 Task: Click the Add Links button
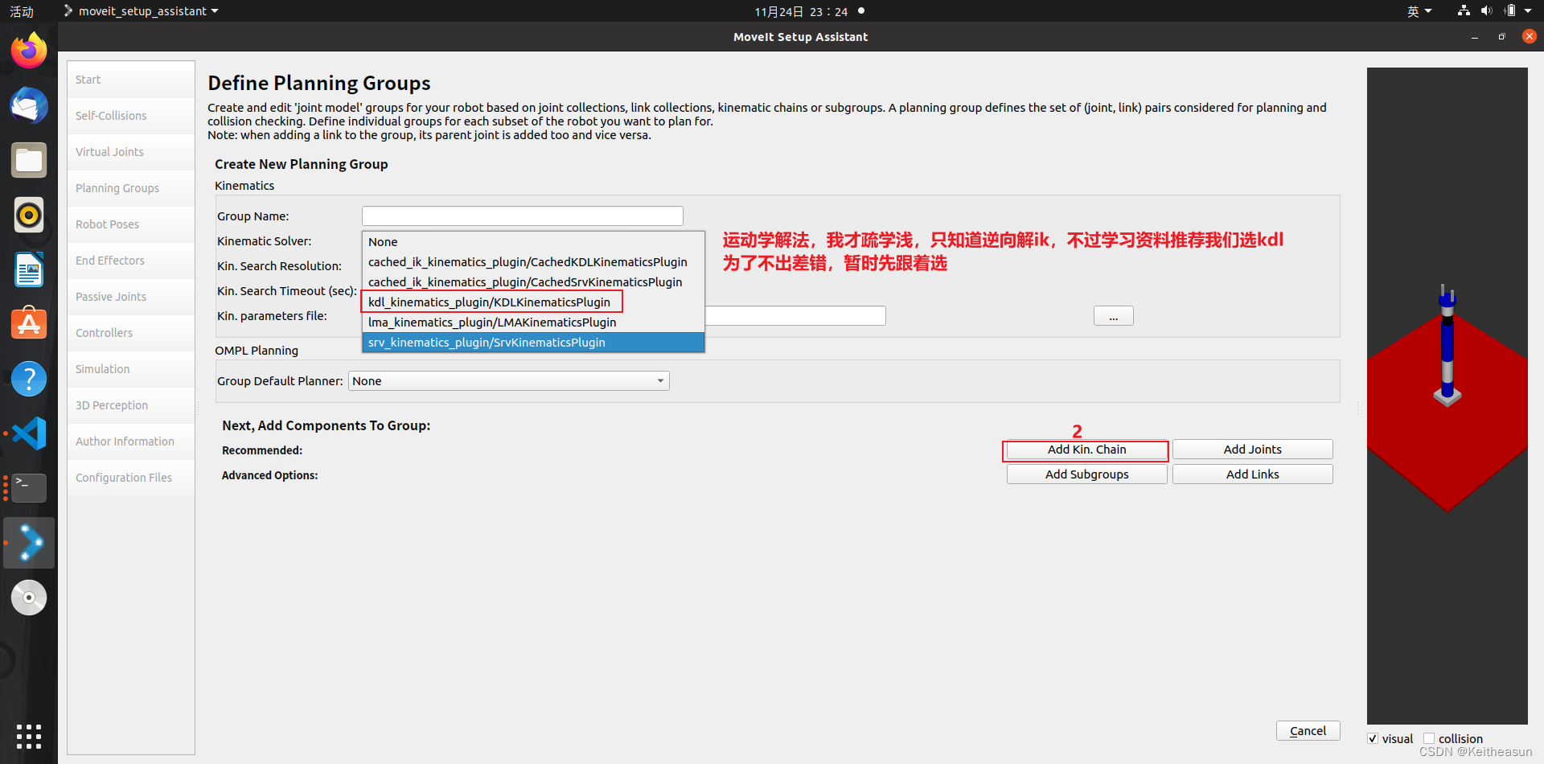coord(1252,474)
